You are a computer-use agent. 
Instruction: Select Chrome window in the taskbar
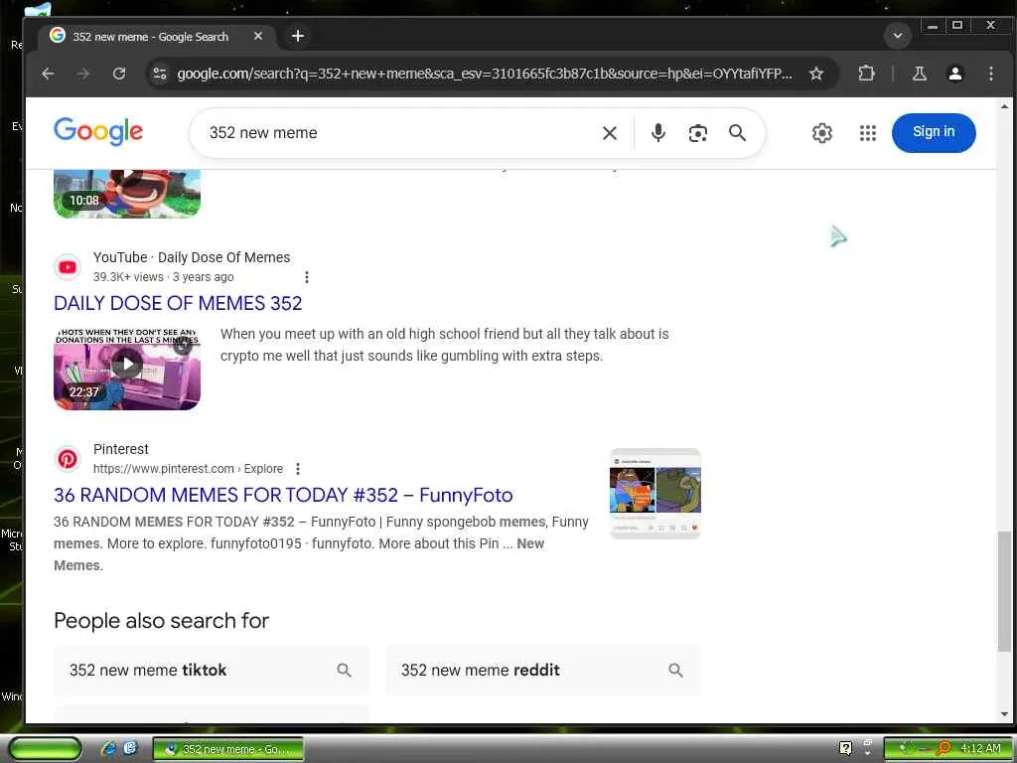(228, 749)
